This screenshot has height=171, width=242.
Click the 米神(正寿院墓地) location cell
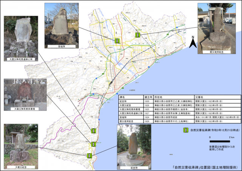point(174,113)
